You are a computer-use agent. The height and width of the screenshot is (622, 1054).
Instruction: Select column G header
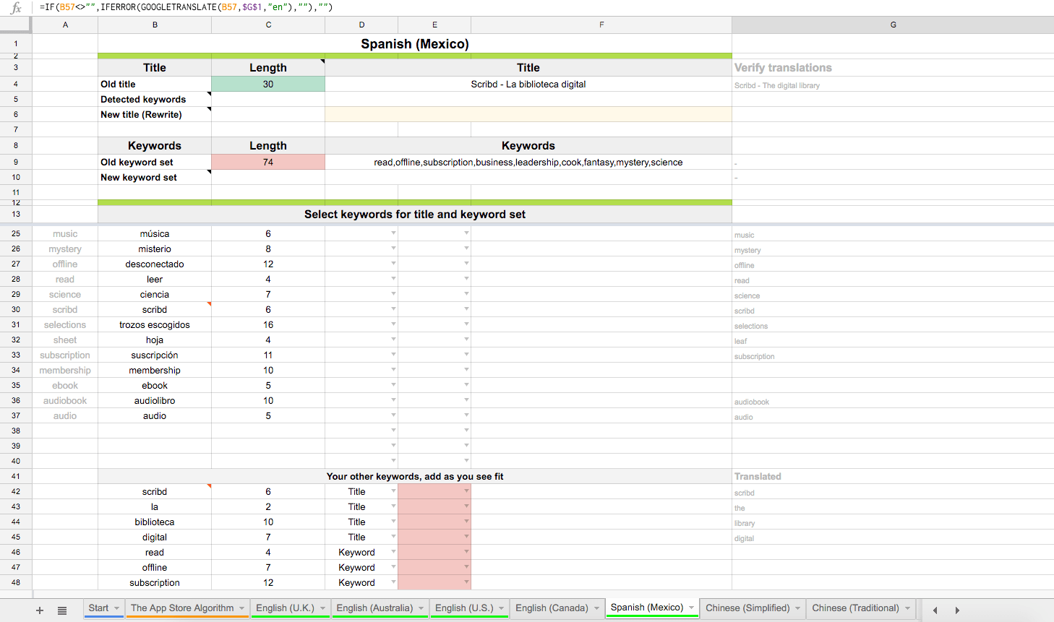893,25
